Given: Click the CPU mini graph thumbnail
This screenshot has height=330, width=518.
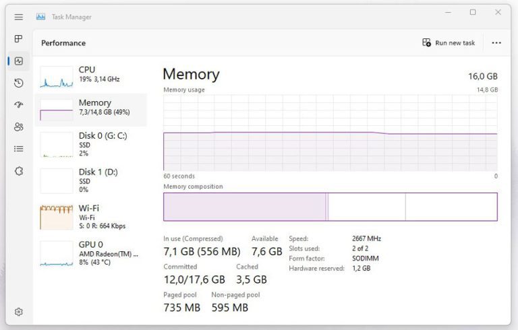Looking at the screenshot, I should (57, 77).
